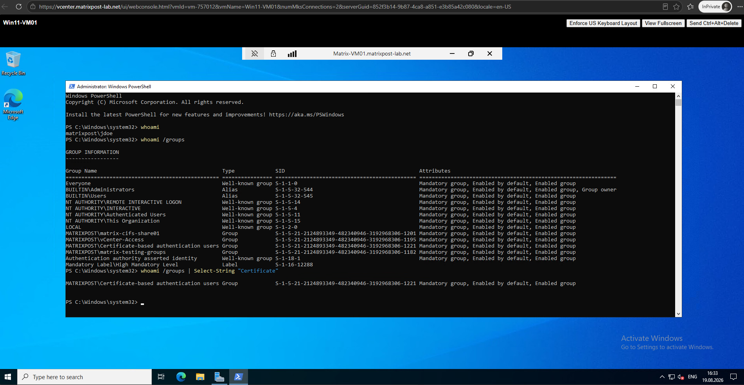The image size is (744, 385).
Task: Click the browser address bar URL
Action: click(x=275, y=7)
